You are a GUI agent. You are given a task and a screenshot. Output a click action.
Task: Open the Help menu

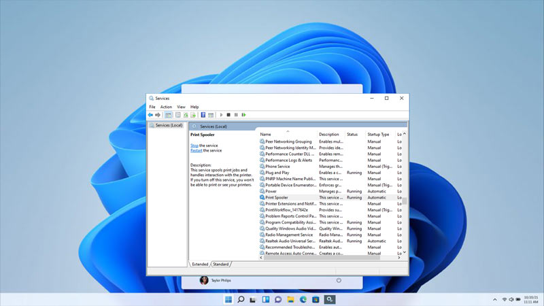tap(194, 107)
